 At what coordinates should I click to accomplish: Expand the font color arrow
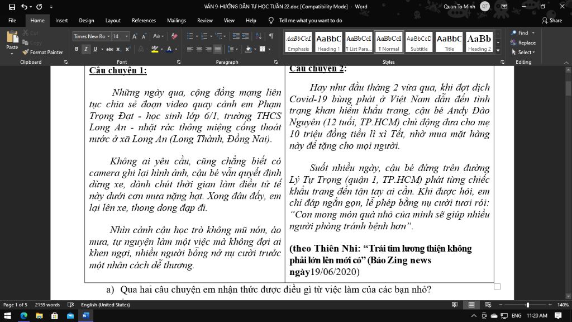point(176,49)
